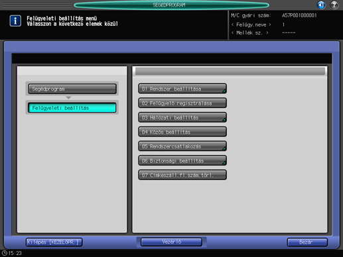Select 07 Címkeszáll.fl.szám.törl.
343x257 pixels.
click(182, 175)
